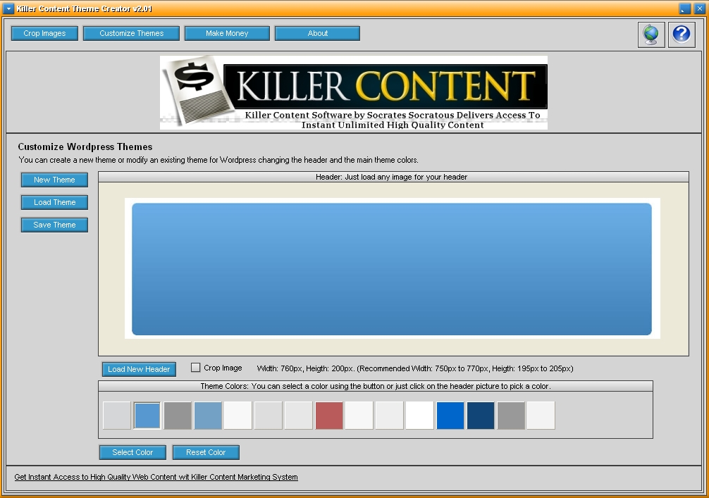Select the last off-white swatch in the row
709x498 pixels.
click(x=541, y=416)
